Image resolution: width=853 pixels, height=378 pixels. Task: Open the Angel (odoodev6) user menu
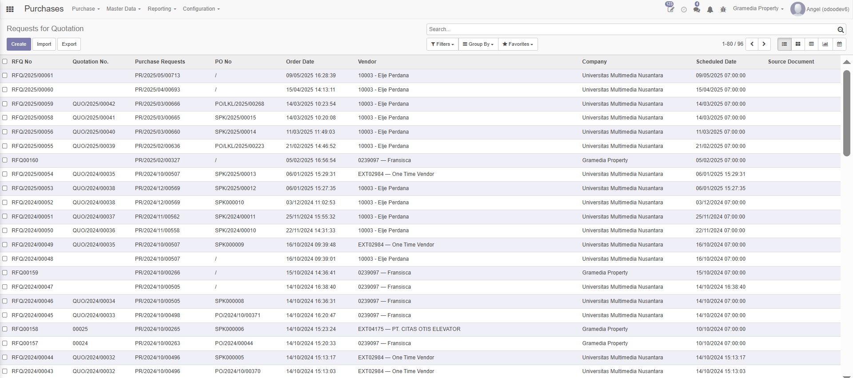tap(820, 9)
